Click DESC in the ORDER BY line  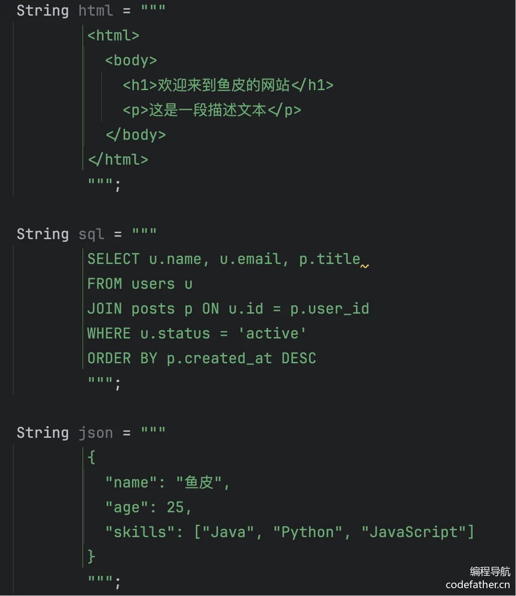[298, 358]
